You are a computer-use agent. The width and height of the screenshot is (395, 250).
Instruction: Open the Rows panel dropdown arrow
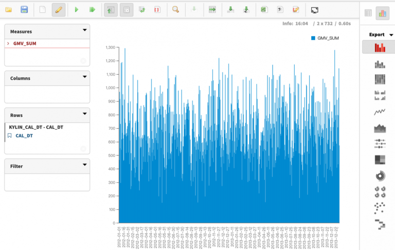[x=84, y=114]
